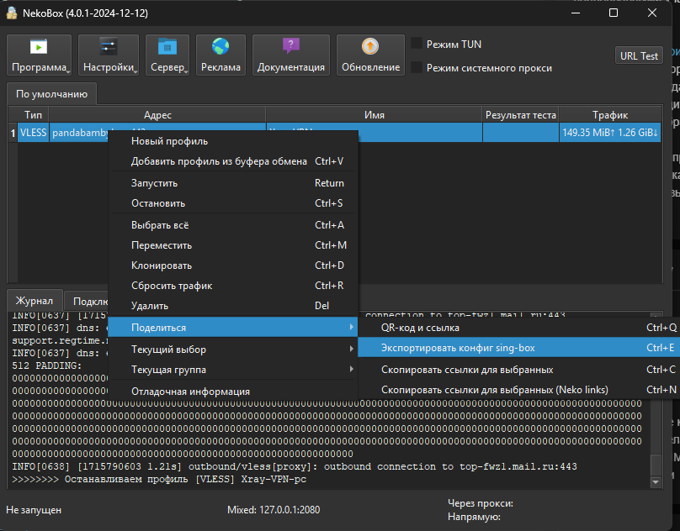
Task: Choose Скопировать ссылки (Neko links) item
Action: tap(518, 390)
